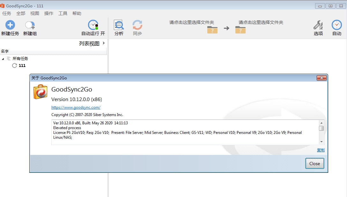Click the 新建任务 plus icon
This screenshot has height=197, width=347.
point(10,25)
